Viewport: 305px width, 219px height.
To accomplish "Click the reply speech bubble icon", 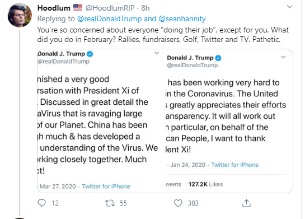I will (41, 203).
